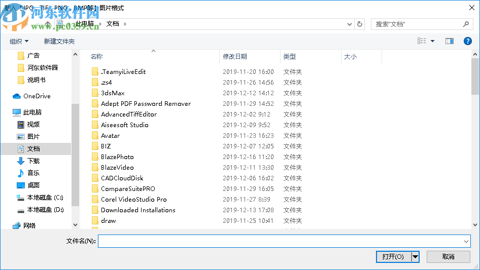The height and width of the screenshot is (270, 480).
Task: Click file list scroll up arrow
Action: [475, 54]
